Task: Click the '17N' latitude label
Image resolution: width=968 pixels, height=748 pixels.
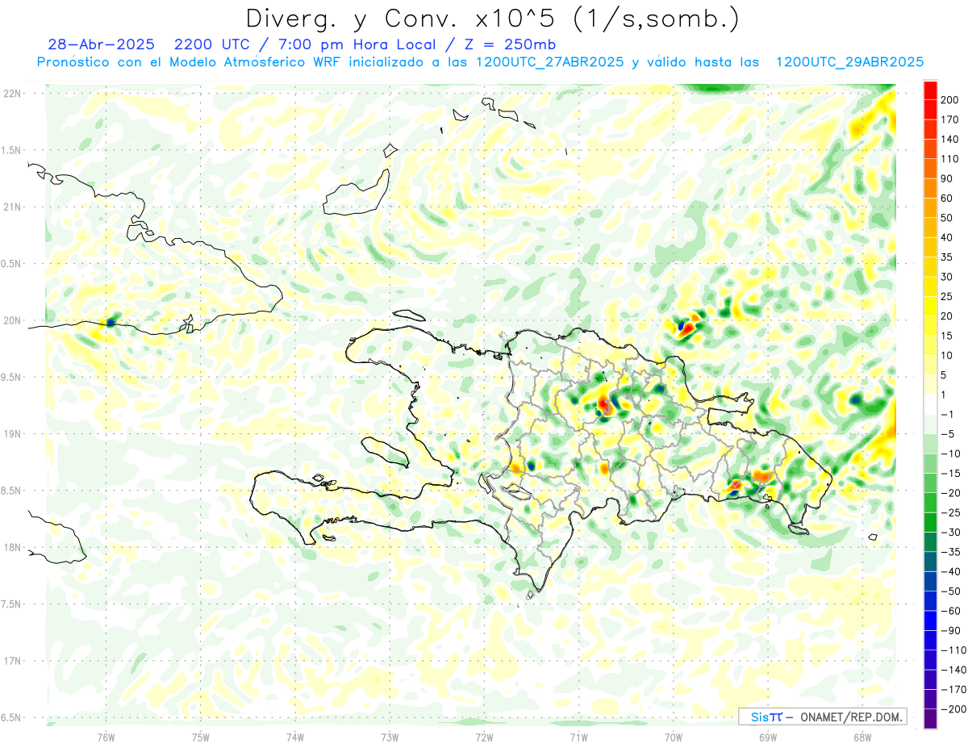Action: click(x=12, y=661)
